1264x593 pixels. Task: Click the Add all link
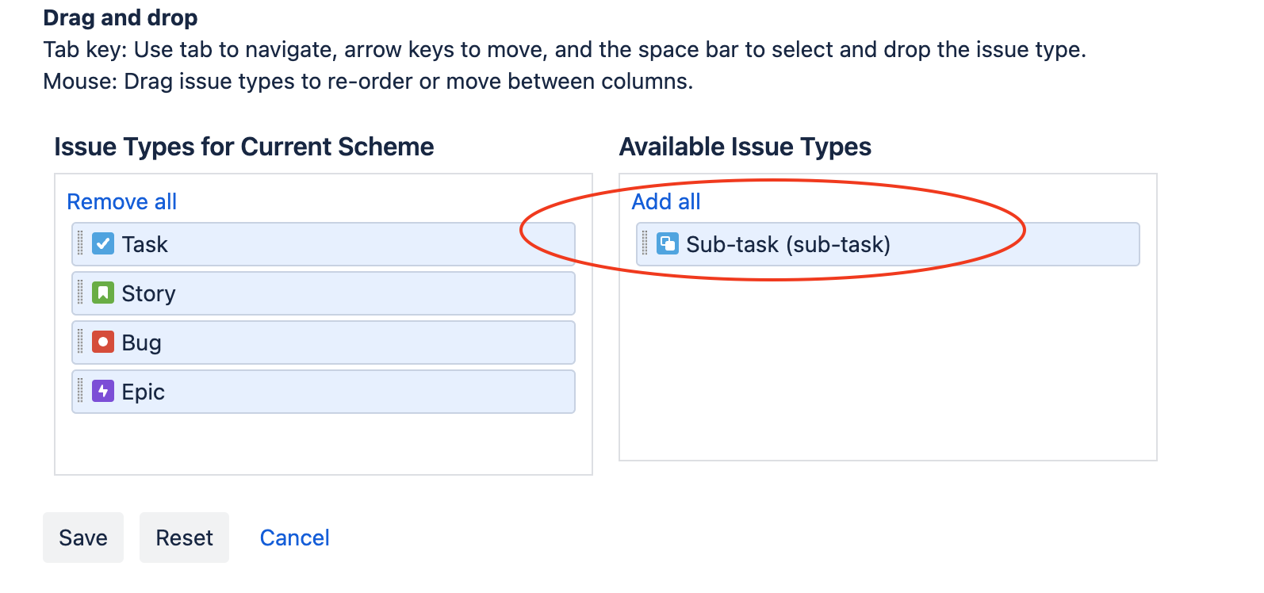tap(665, 202)
